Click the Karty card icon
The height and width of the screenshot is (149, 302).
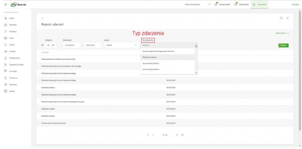[5, 38]
